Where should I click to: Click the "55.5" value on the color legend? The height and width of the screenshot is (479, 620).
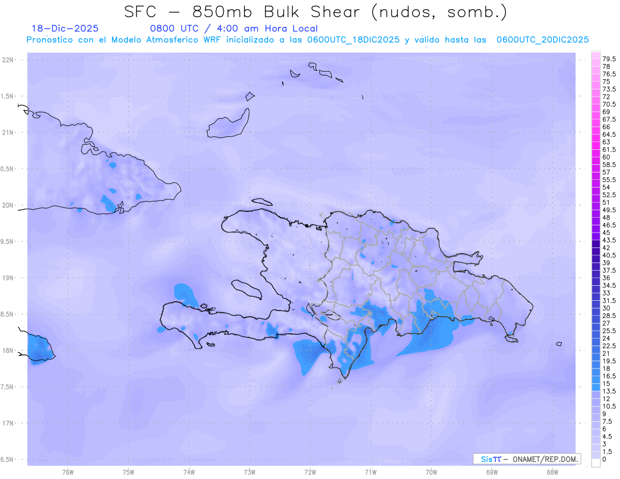pyautogui.click(x=609, y=179)
